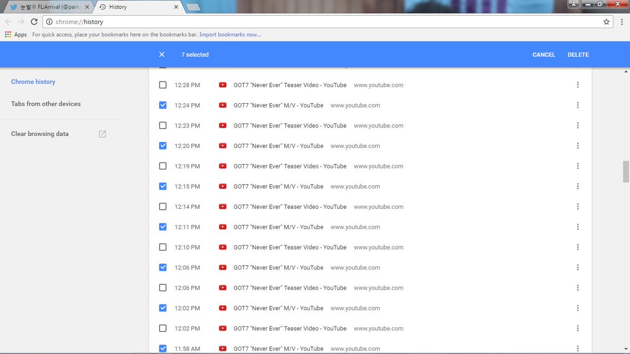Open Chrome history in the sidebar
The width and height of the screenshot is (630, 354).
click(x=33, y=82)
